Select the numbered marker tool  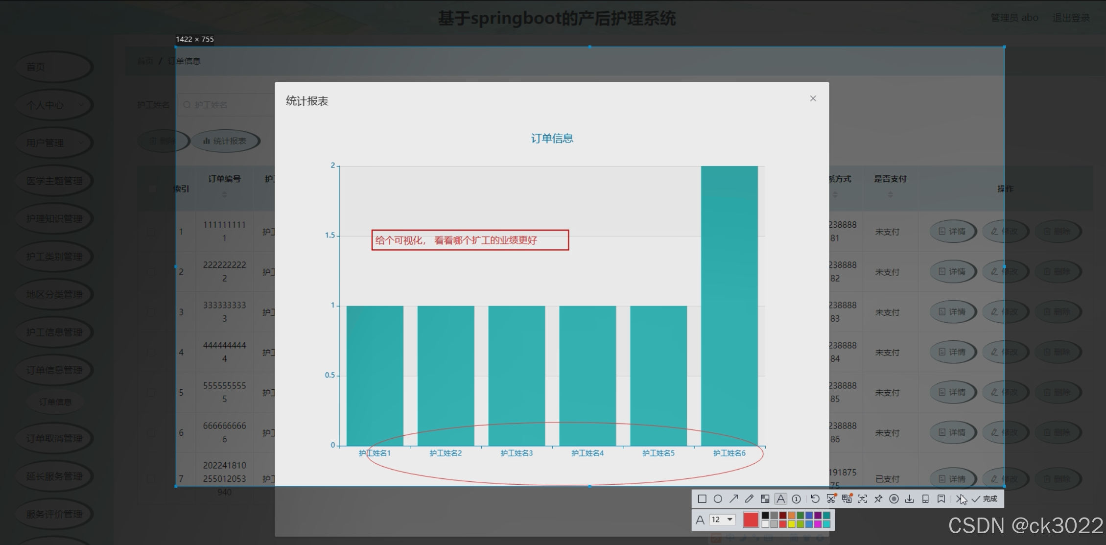[x=797, y=498]
